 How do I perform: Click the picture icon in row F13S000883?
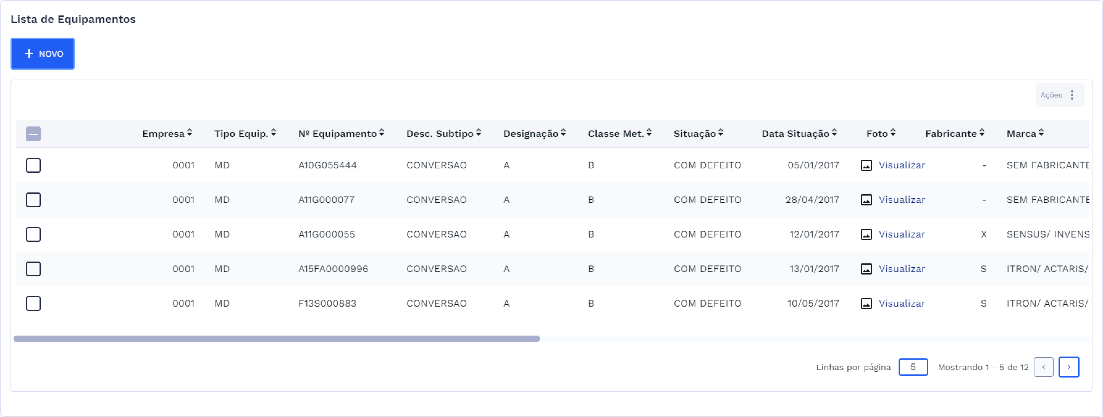point(866,303)
